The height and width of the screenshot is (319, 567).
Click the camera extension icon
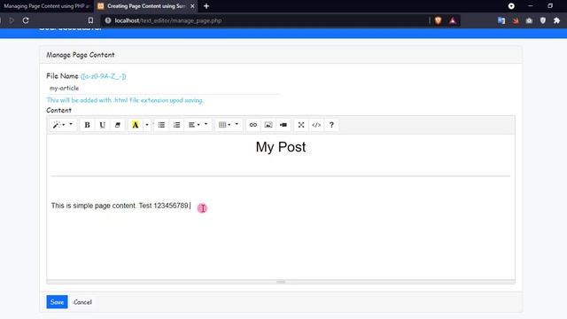[x=529, y=20]
